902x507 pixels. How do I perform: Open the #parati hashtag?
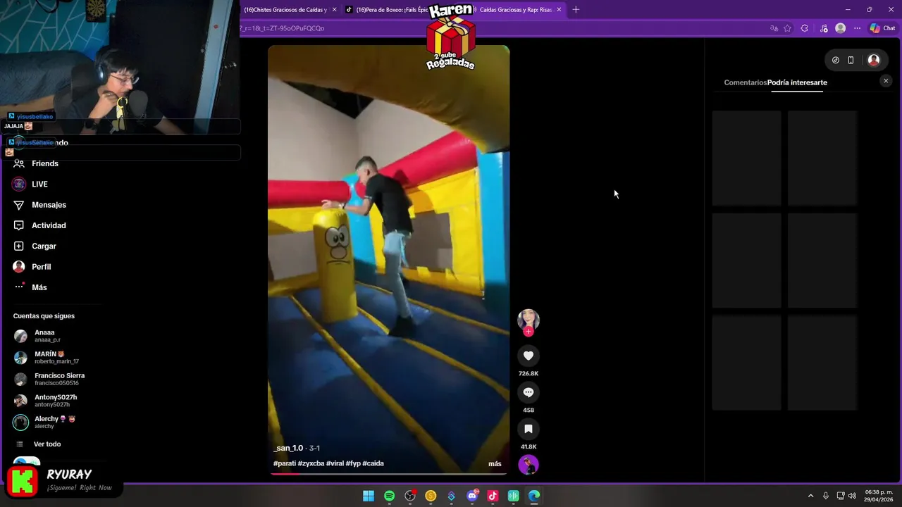285,463
